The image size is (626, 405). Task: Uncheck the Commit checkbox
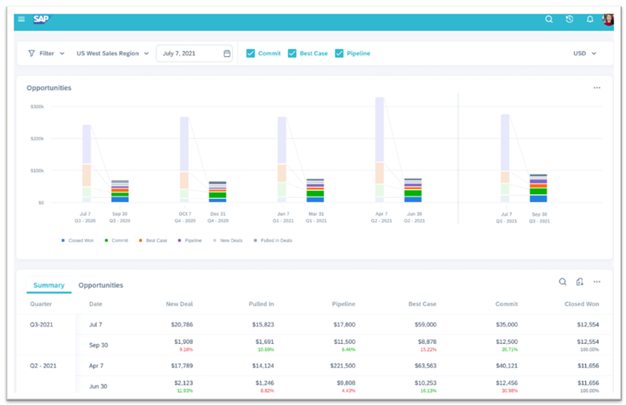(251, 54)
